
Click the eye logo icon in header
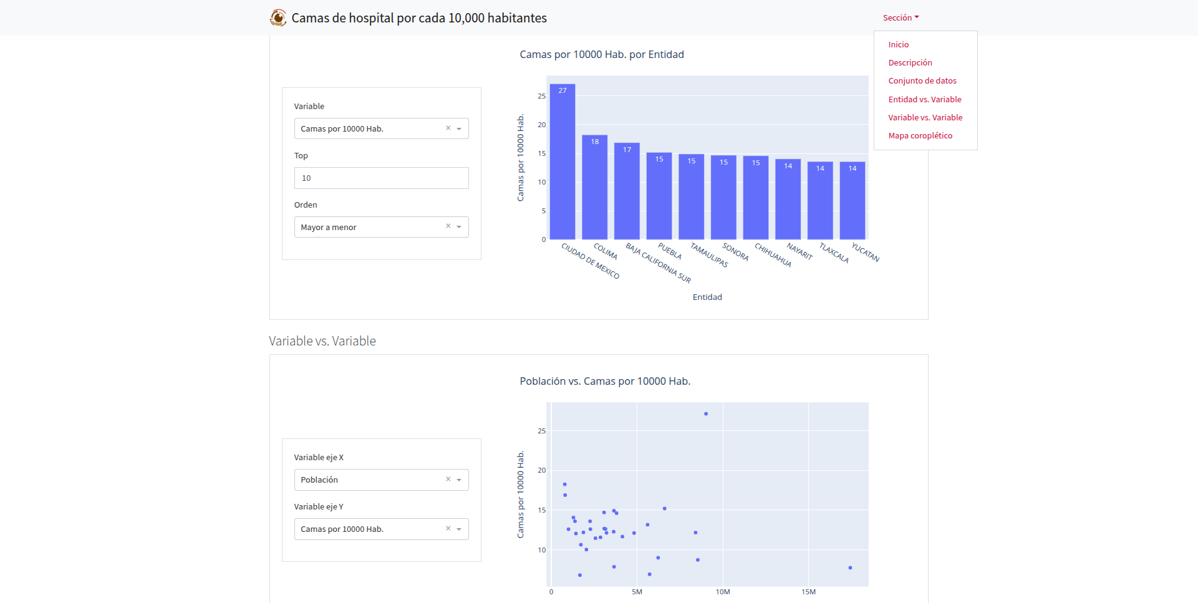tap(278, 18)
